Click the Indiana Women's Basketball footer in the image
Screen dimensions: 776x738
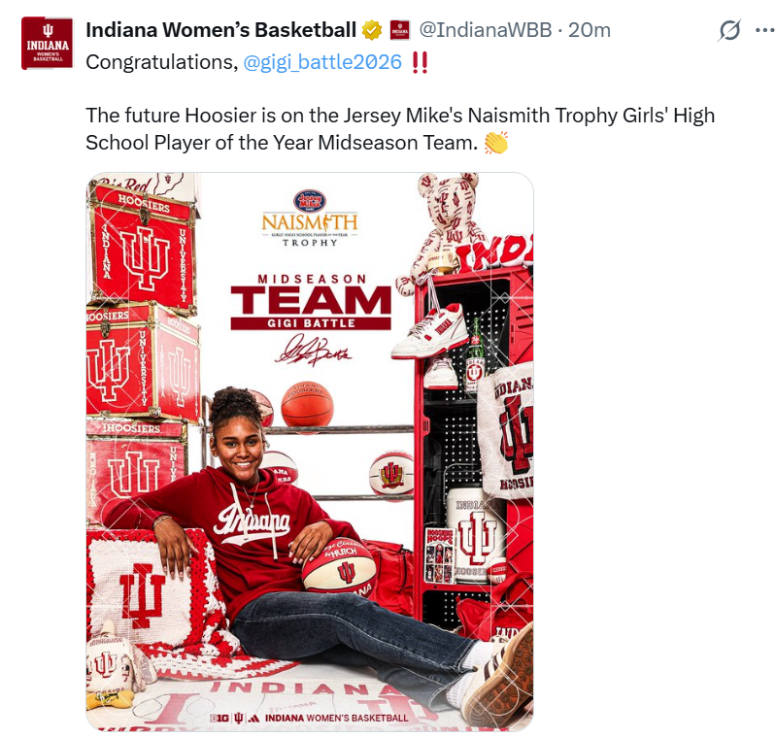(x=309, y=718)
